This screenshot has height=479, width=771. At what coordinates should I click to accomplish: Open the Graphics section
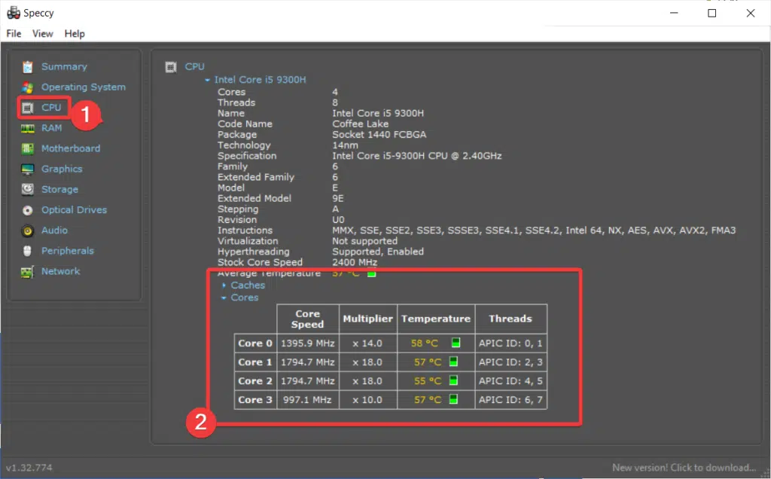click(x=62, y=169)
